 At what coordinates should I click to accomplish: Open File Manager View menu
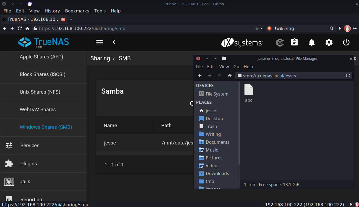224,67
